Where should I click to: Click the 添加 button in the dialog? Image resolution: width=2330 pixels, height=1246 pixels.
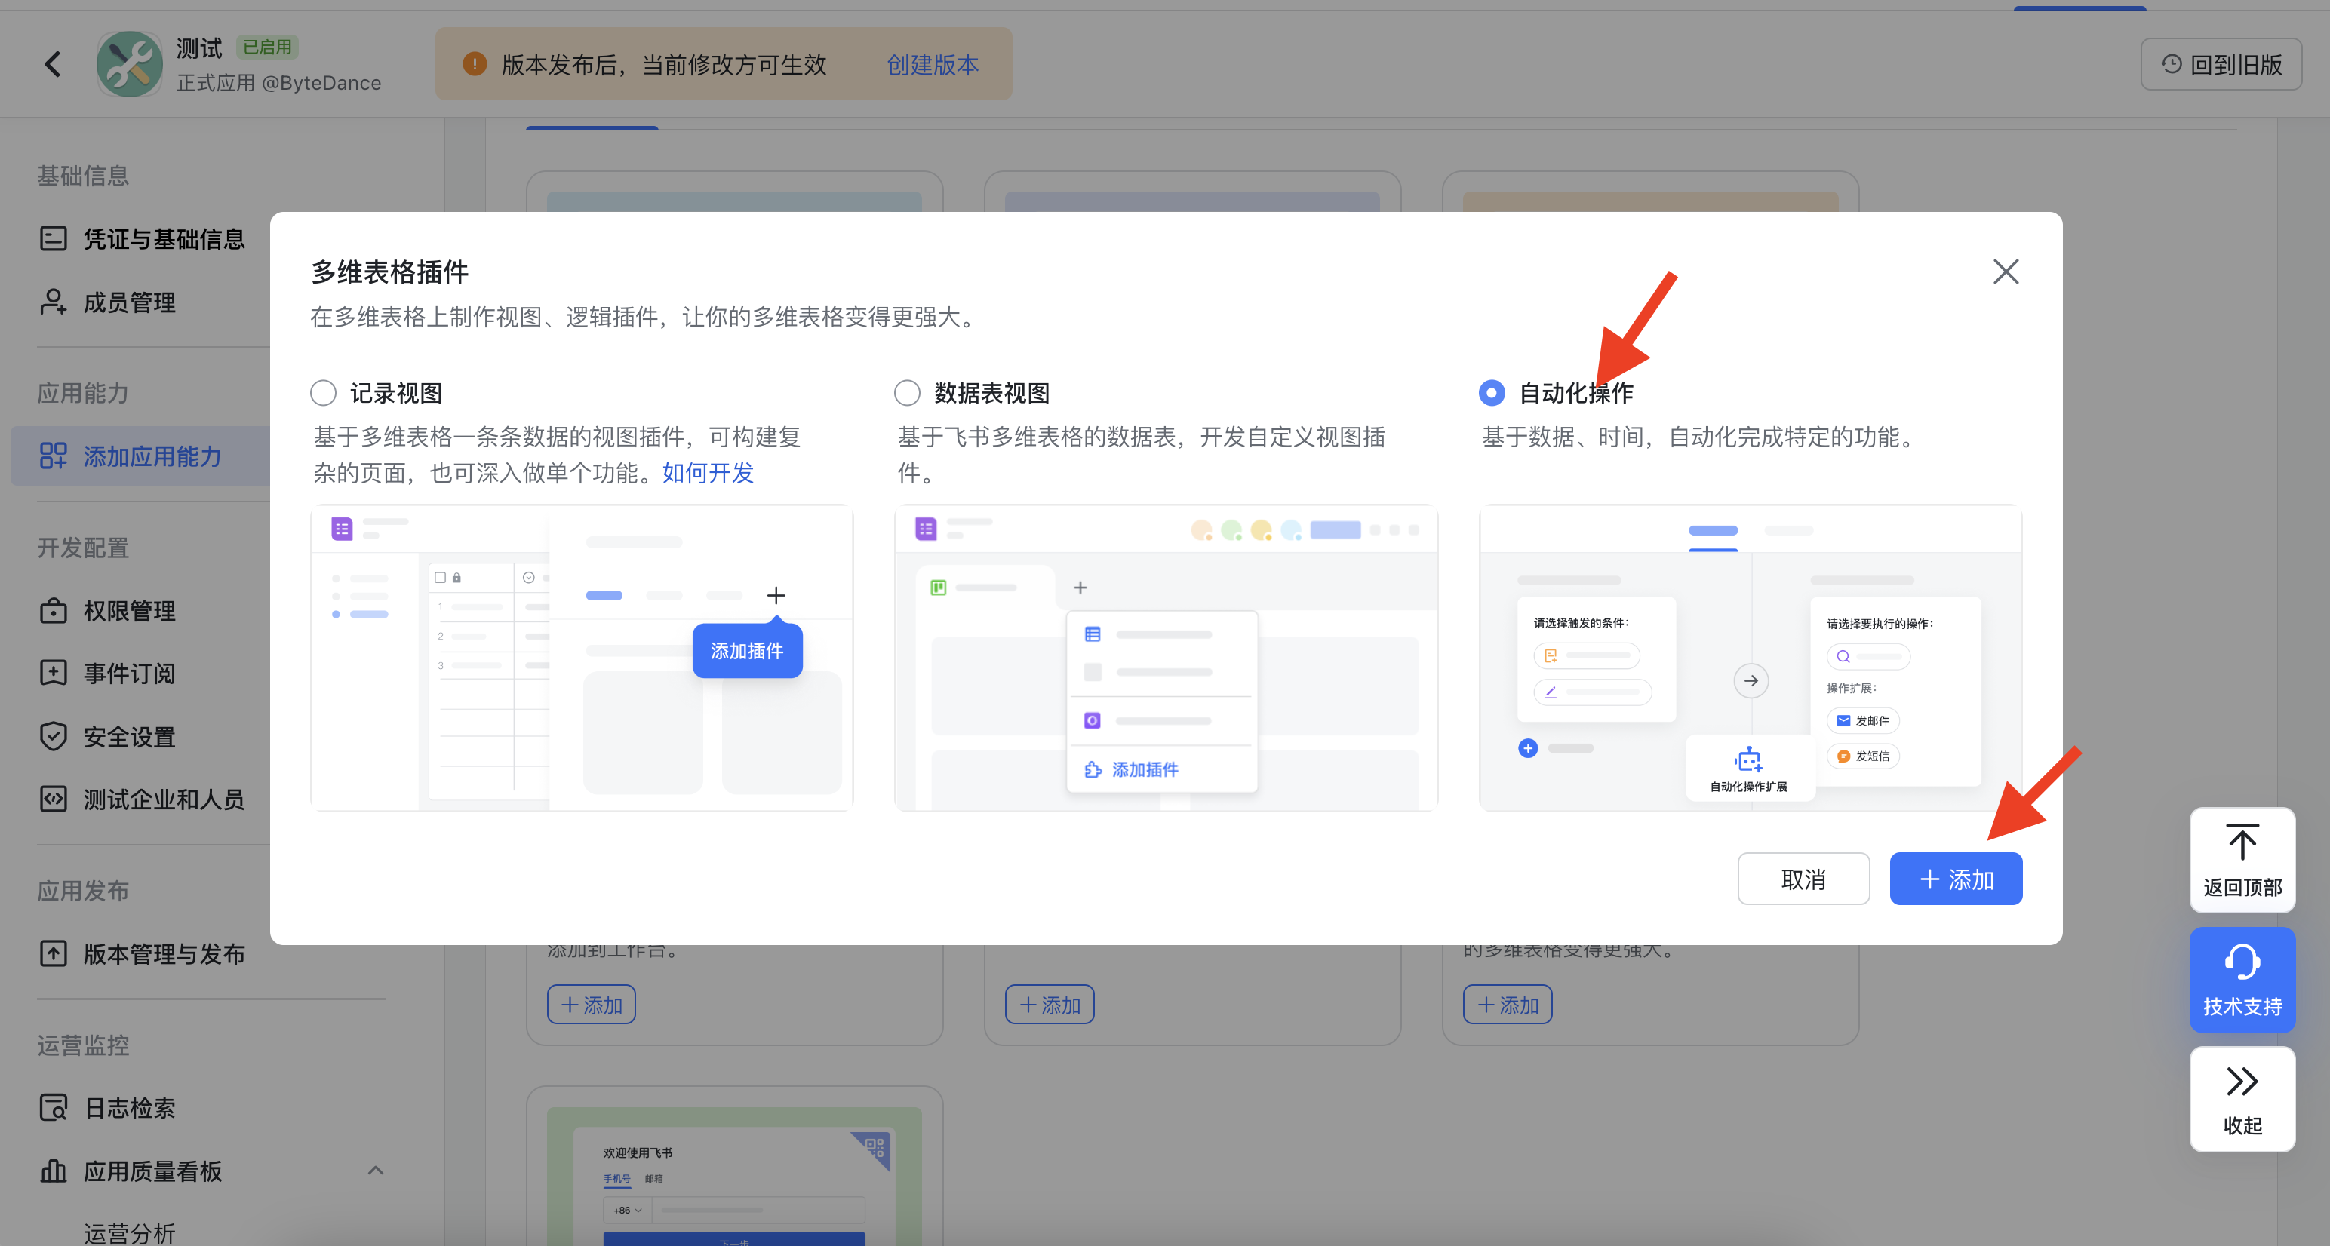[x=1956, y=878]
